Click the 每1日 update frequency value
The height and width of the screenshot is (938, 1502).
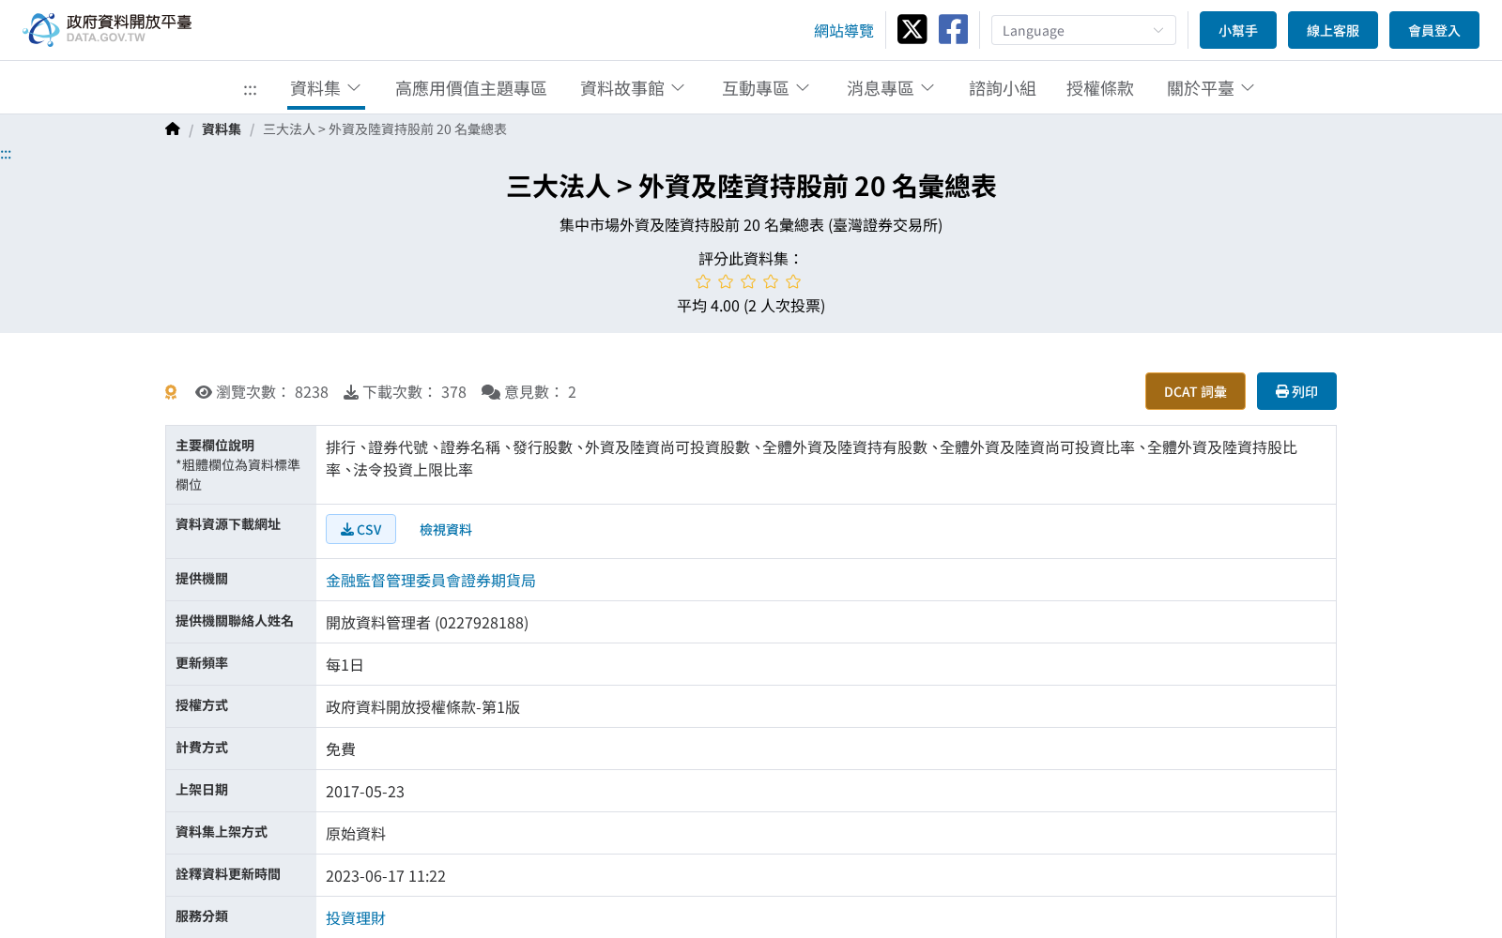345,665
